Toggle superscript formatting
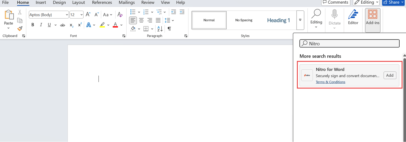This screenshot has height=142, width=406. coord(80,25)
